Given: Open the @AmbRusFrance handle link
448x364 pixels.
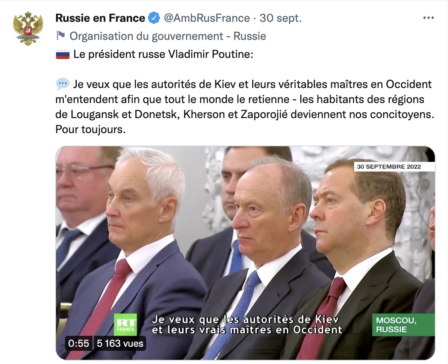Looking at the screenshot, I should pyautogui.click(x=206, y=18).
